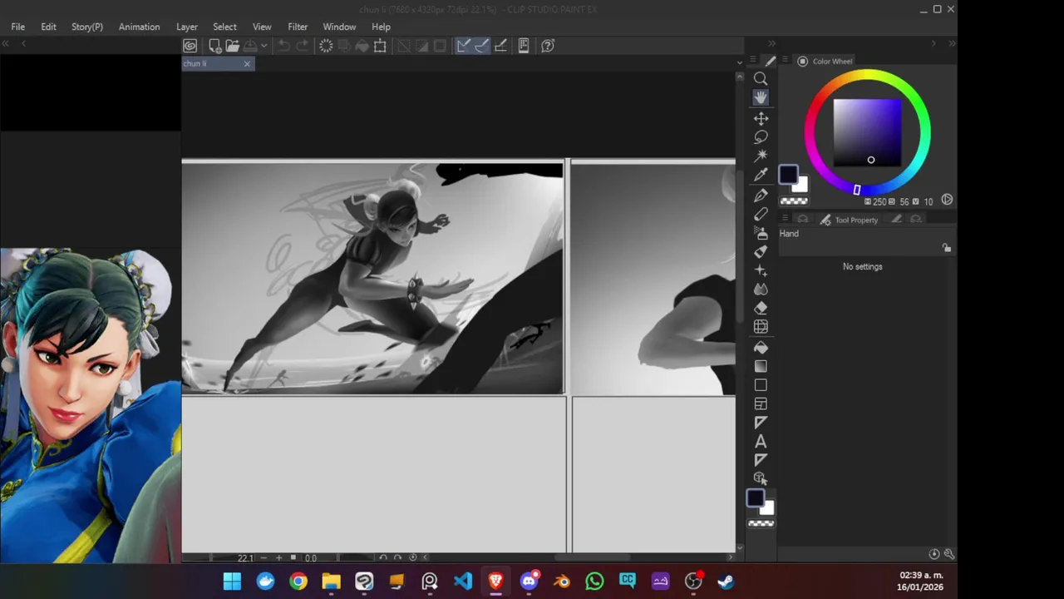Image resolution: width=1064 pixels, height=599 pixels.
Task: Switch to the chun li canvas tab
Action: 211,63
